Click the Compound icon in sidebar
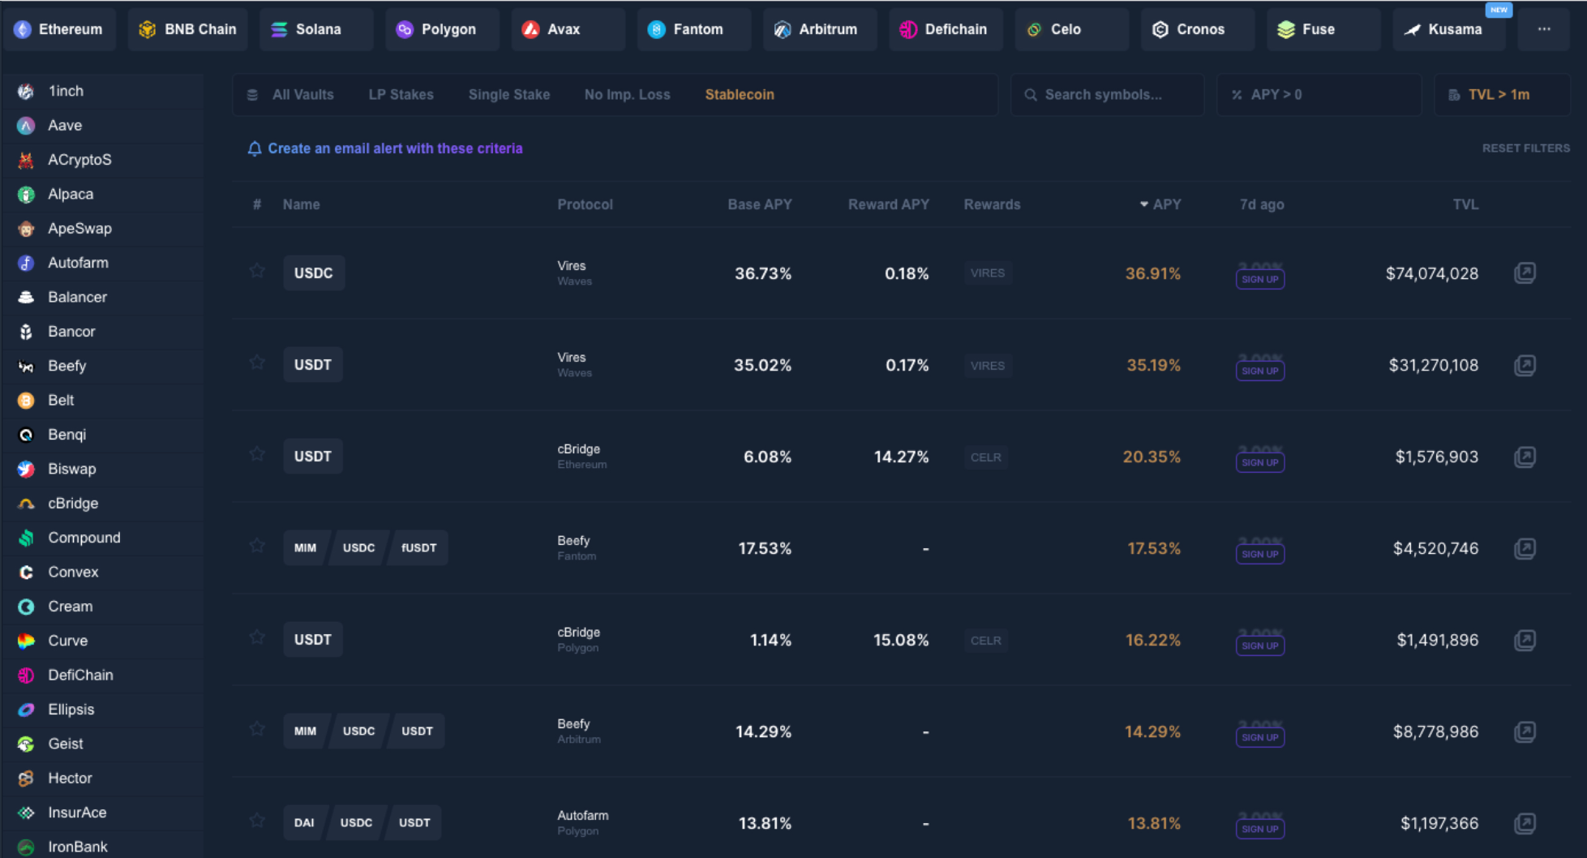1587x858 pixels. tap(26, 538)
